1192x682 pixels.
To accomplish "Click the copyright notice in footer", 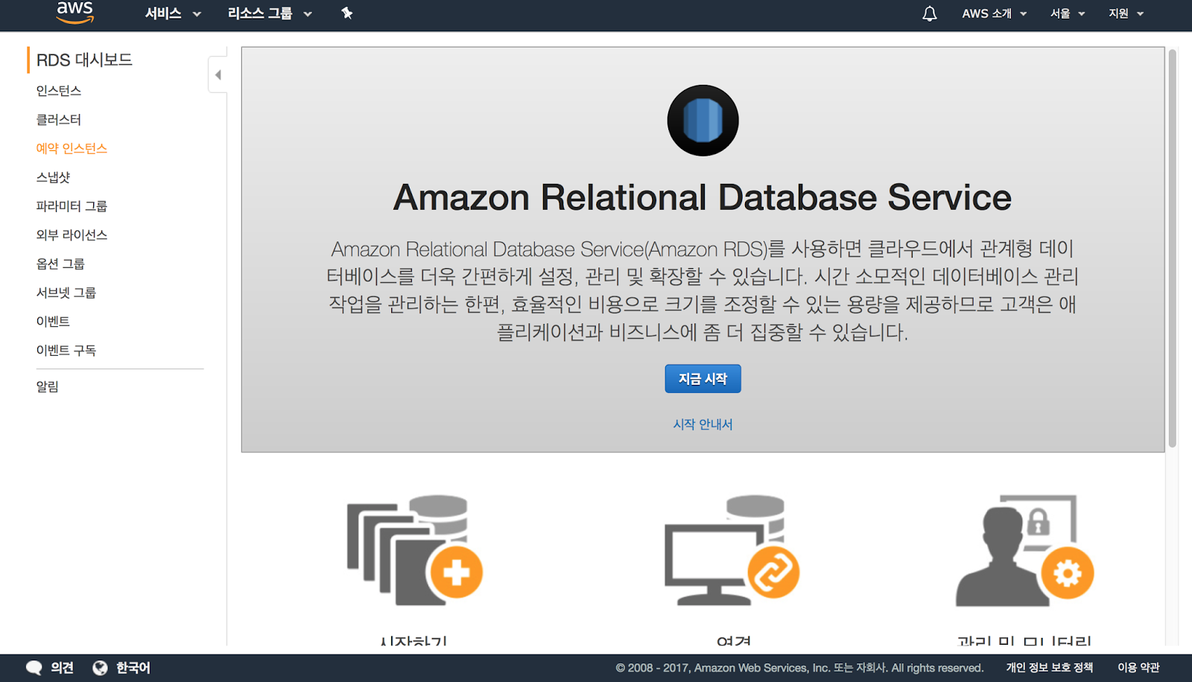I will (x=799, y=668).
